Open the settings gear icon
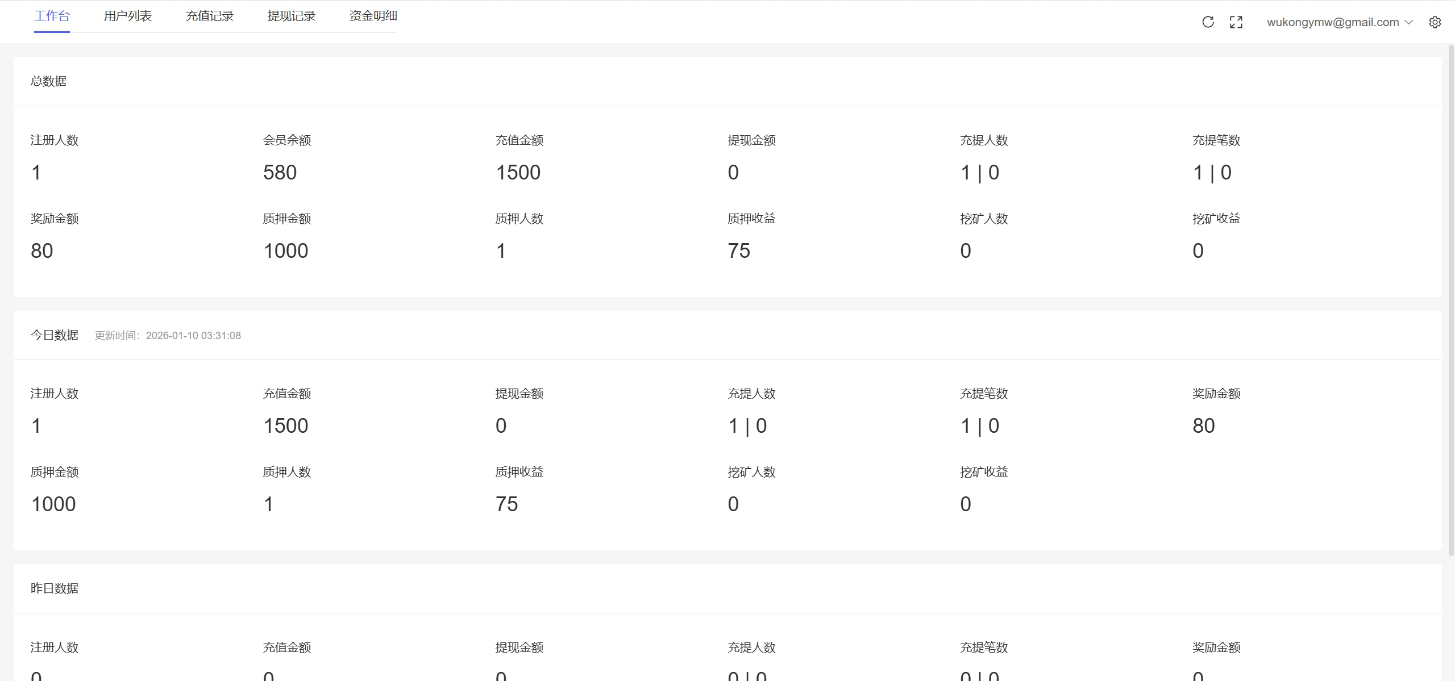Viewport: 1455px width, 681px height. click(x=1435, y=22)
